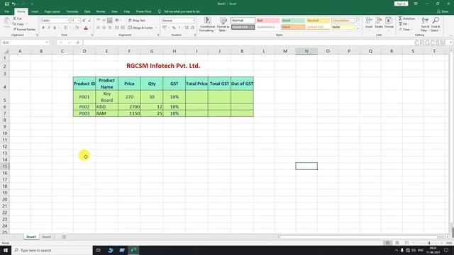Add a new sheet with plus icon
454x255 pixels.
(64, 237)
